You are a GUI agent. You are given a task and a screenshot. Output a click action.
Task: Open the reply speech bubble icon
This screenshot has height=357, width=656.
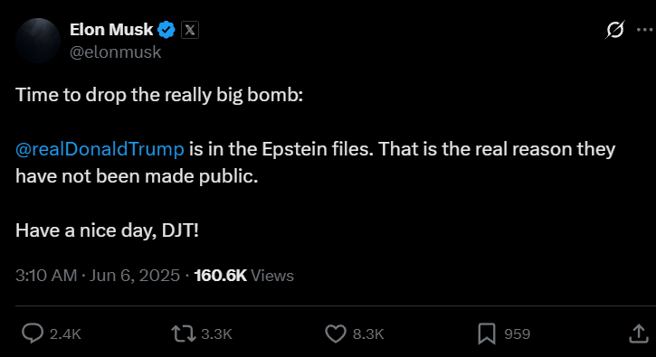[x=33, y=334]
